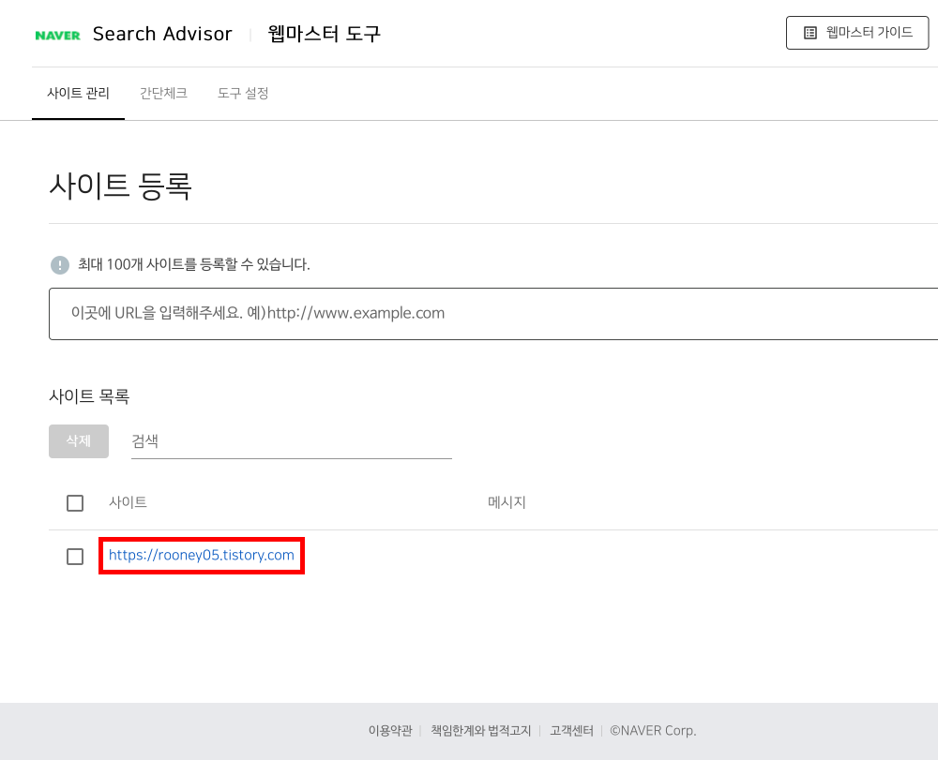Screen dimensions: 938x760
Task: Open Search Advisor home link
Action: tap(162, 34)
